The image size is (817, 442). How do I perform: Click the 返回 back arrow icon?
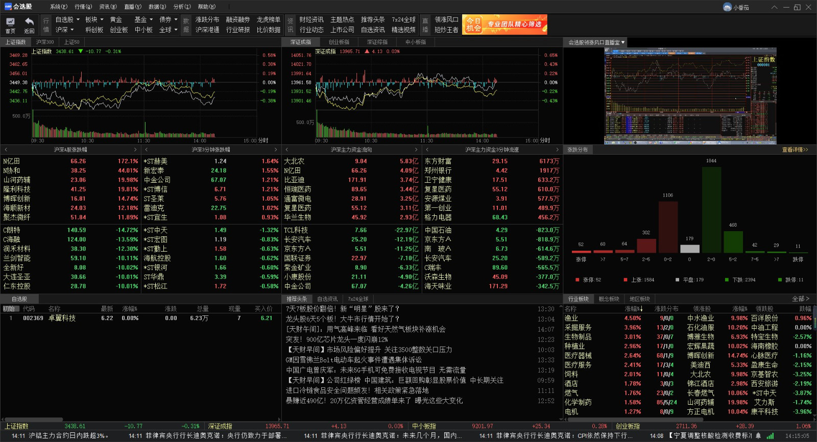tap(29, 24)
